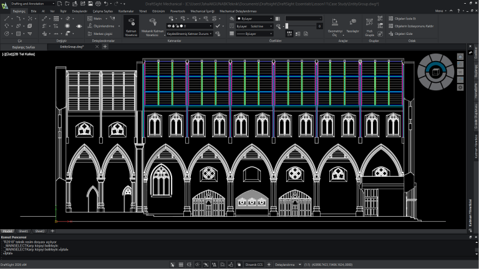Click Objeleri Gizle to hide objects
479x269 pixels.
click(x=399, y=34)
